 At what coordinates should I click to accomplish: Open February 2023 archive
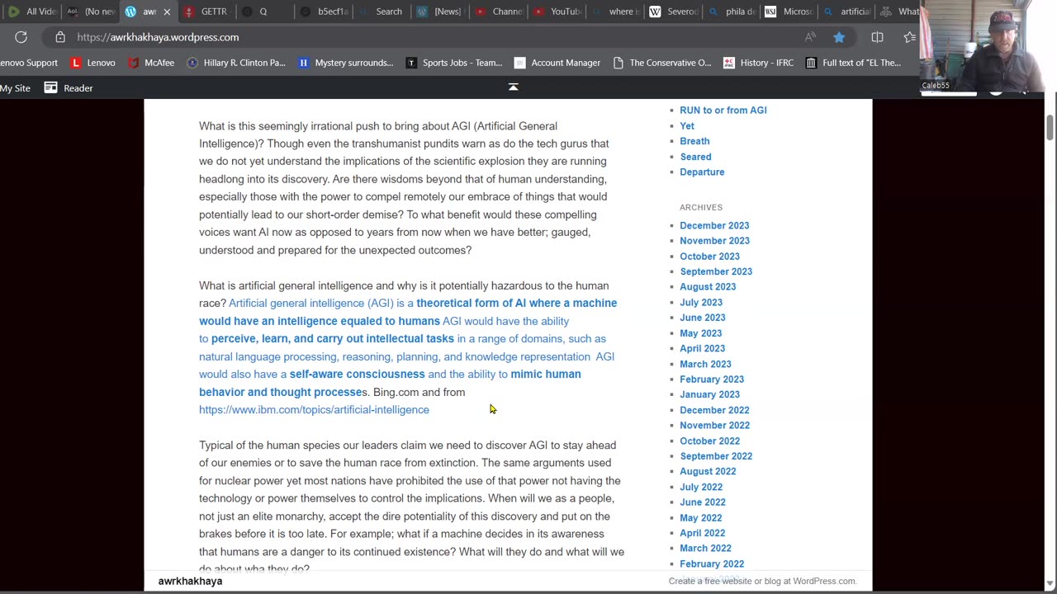[712, 379]
